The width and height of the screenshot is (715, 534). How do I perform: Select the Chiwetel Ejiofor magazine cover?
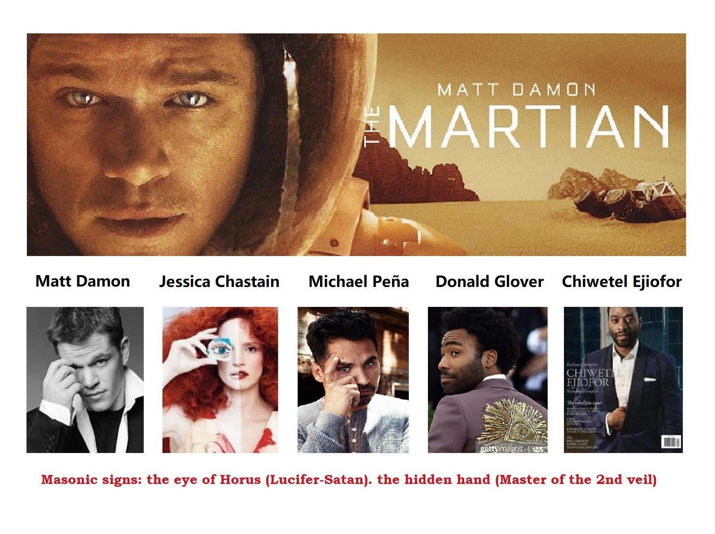(623, 380)
